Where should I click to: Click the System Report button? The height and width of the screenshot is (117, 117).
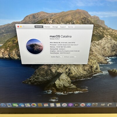point(56,57)
